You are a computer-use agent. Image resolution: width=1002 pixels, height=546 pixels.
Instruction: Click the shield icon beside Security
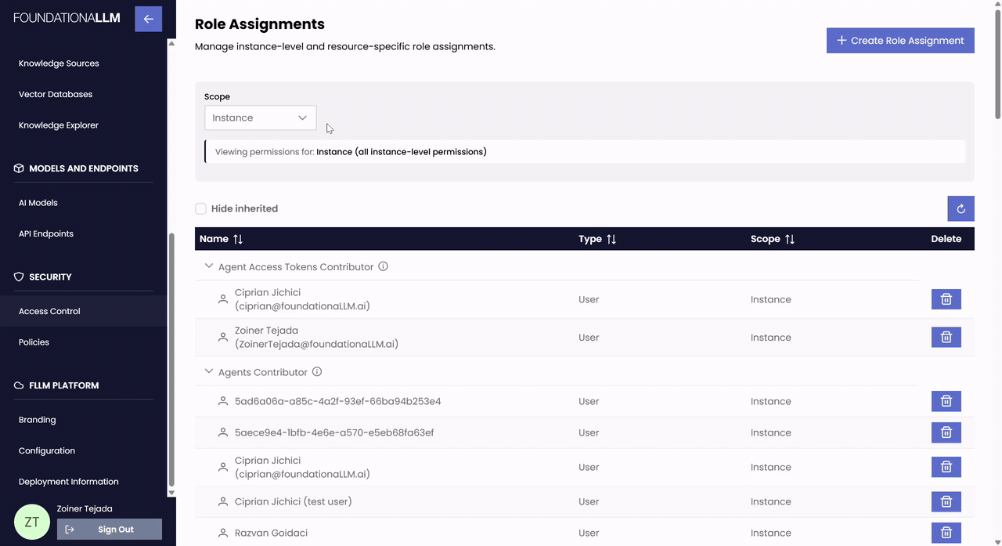tap(20, 277)
